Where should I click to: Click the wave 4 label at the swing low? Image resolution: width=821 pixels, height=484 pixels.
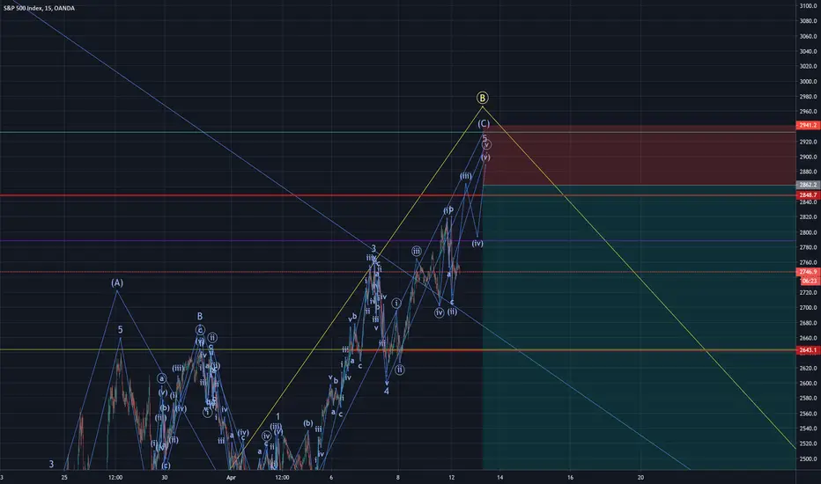tap(387, 391)
